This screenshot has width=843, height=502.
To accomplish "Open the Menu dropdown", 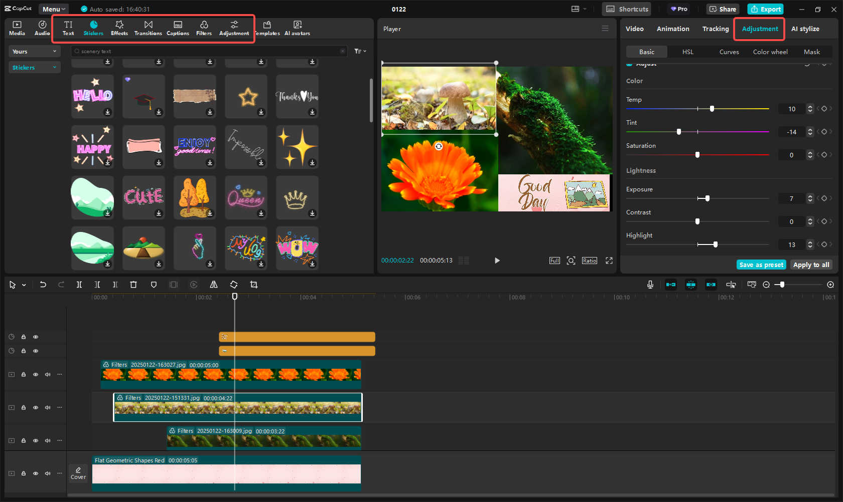I will coord(54,9).
